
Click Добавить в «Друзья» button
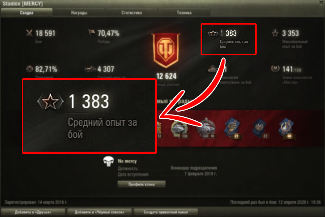coord(33,212)
